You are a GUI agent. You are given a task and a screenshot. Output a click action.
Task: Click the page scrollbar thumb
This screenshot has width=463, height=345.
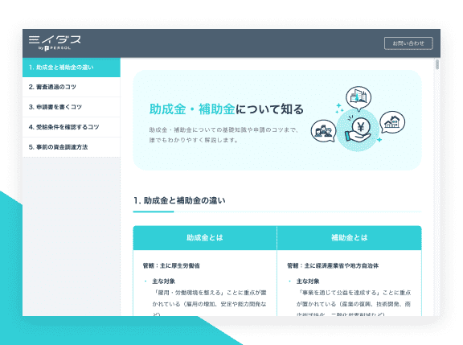coord(437,64)
